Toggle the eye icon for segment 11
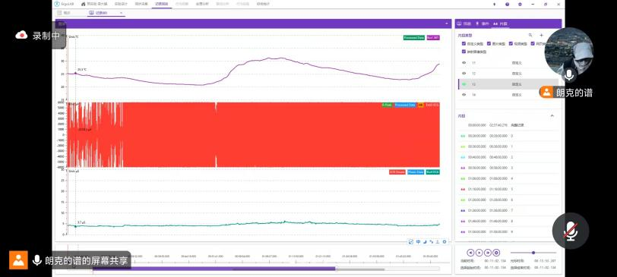 click(x=464, y=62)
